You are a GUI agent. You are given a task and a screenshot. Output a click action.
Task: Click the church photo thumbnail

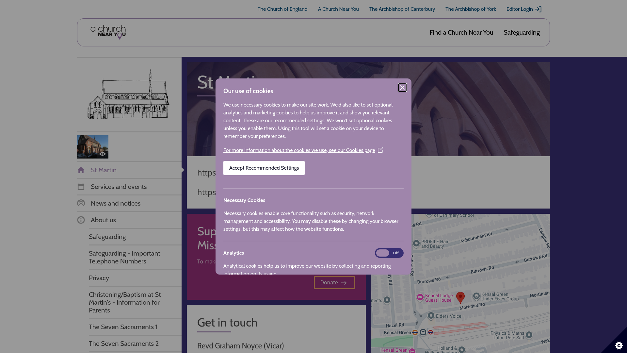click(x=93, y=147)
